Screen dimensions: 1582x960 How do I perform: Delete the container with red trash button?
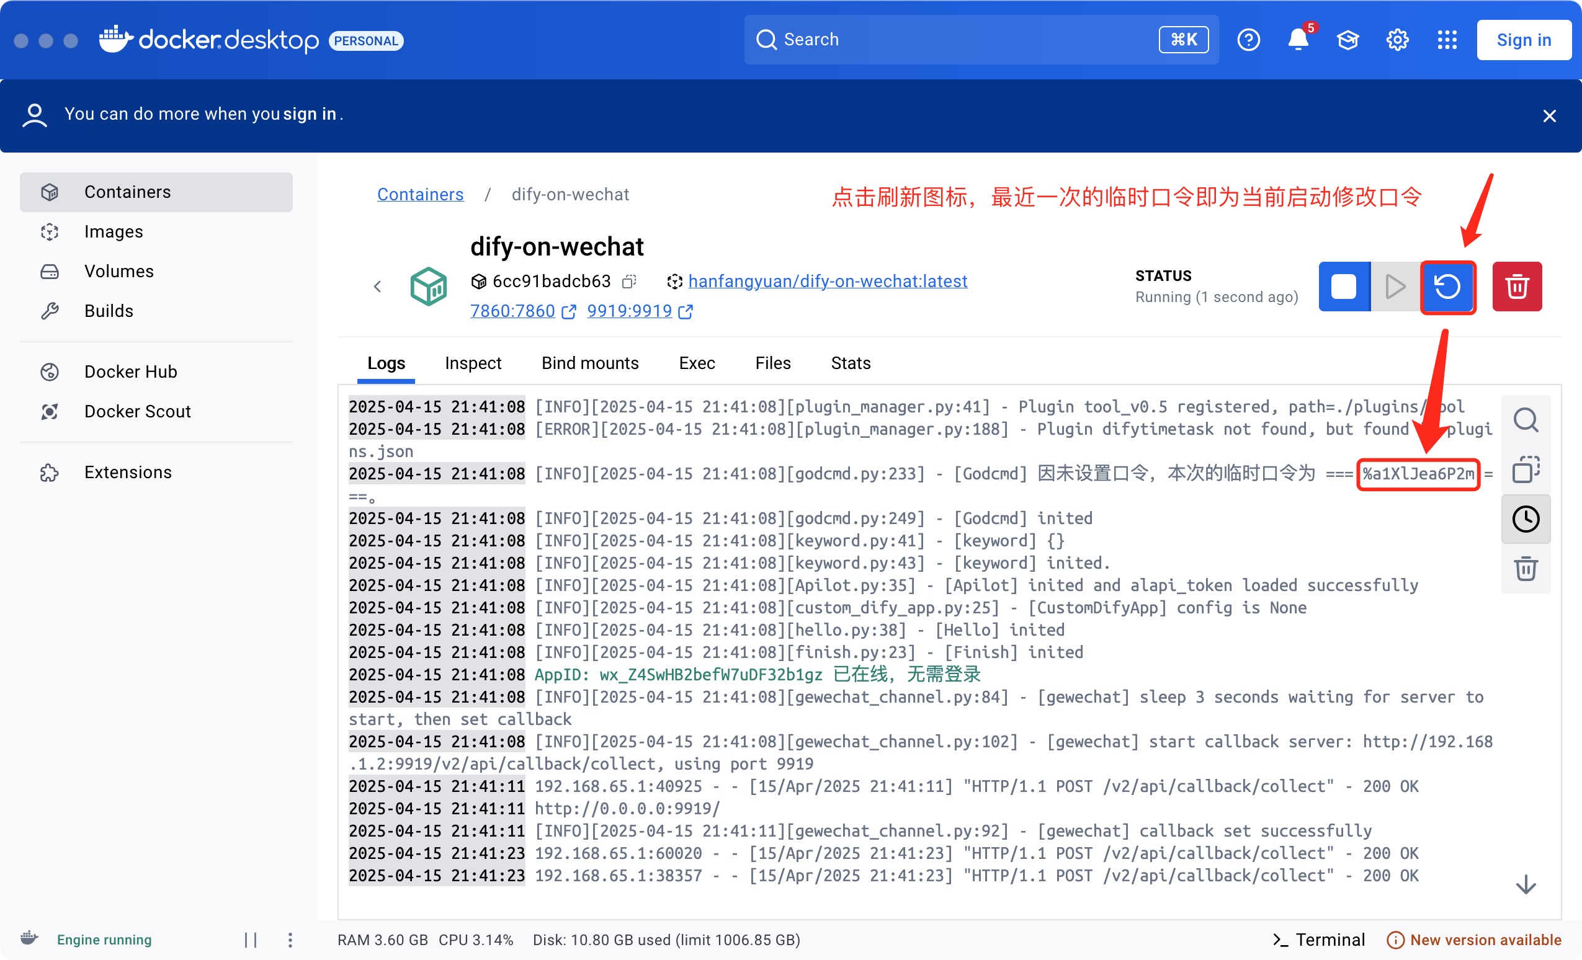tap(1516, 287)
